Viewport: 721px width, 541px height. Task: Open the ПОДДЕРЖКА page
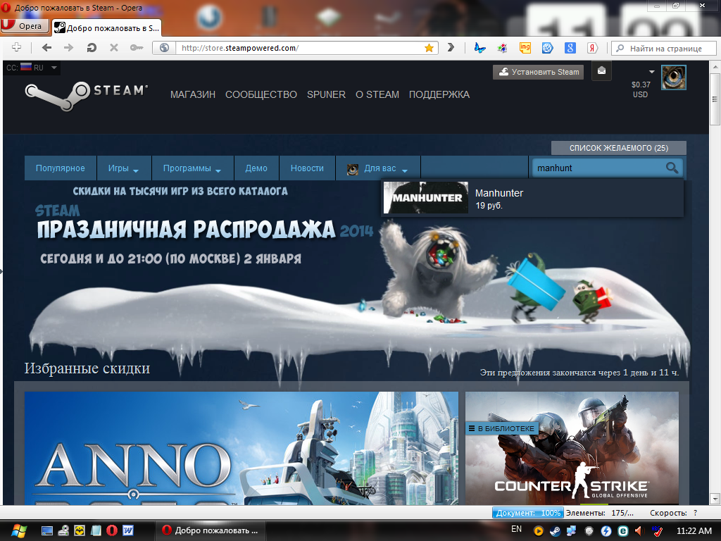(439, 94)
